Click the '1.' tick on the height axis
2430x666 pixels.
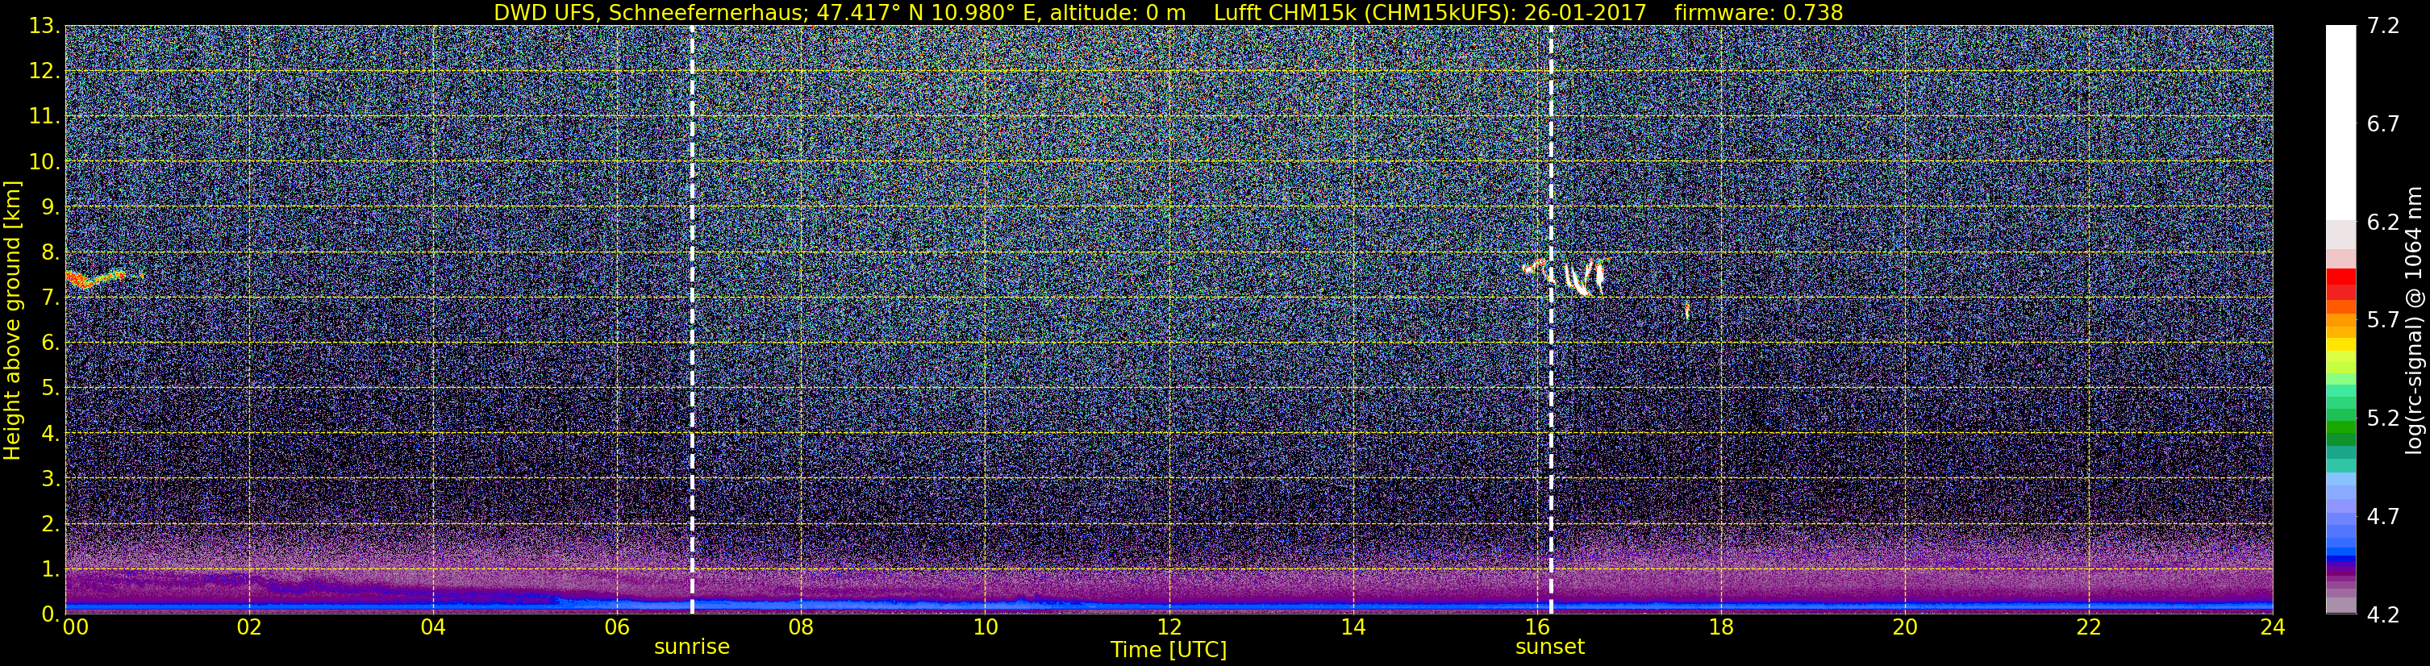click(49, 568)
